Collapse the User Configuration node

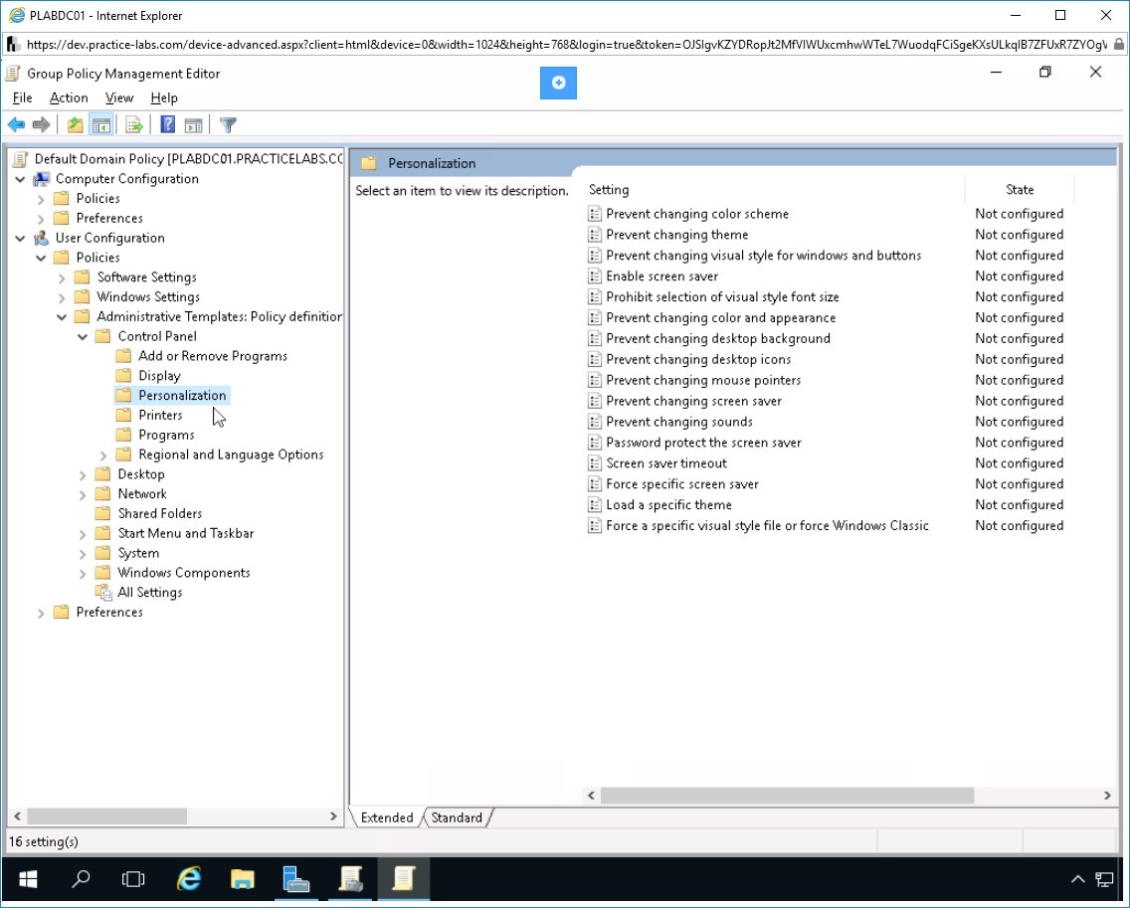click(20, 238)
